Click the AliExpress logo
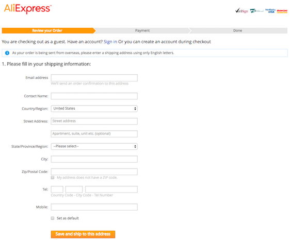This screenshot has width=291, height=240. [28, 9]
